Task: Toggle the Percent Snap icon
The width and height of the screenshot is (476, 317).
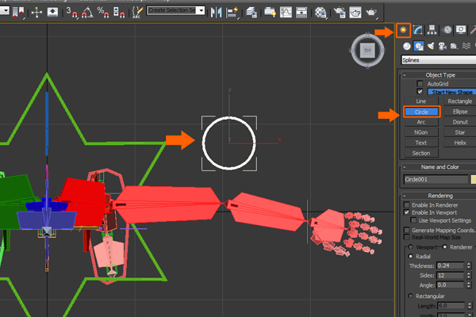Action: coord(103,13)
